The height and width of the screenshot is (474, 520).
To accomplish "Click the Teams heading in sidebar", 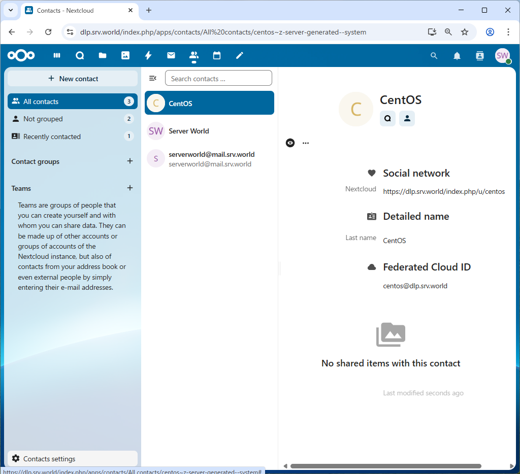I will click(x=21, y=188).
